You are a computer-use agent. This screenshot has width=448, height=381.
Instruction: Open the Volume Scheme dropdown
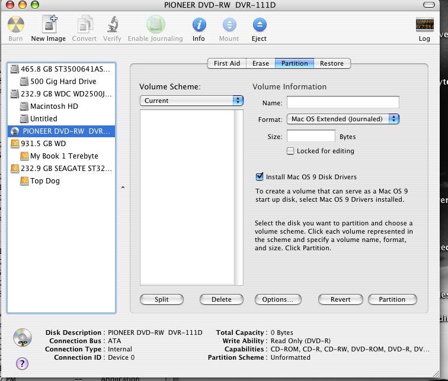pyautogui.click(x=191, y=101)
